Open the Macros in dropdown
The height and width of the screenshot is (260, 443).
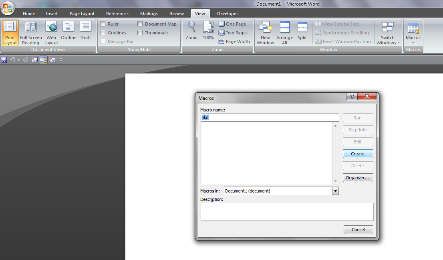pyautogui.click(x=335, y=191)
